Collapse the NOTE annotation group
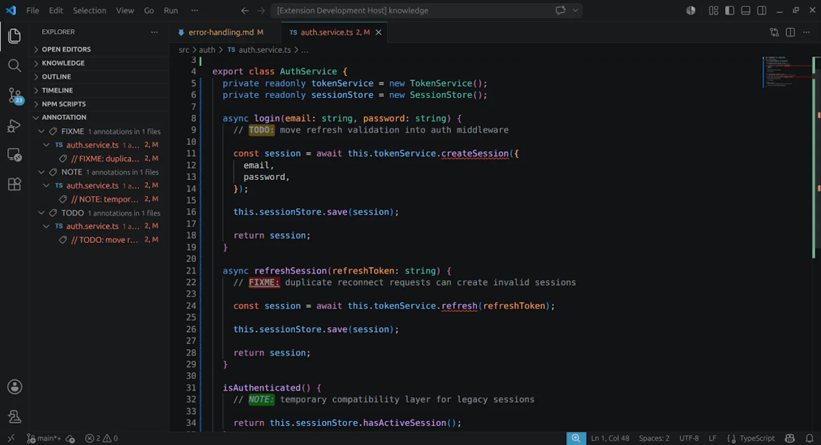The image size is (821, 445). [x=99, y=172]
